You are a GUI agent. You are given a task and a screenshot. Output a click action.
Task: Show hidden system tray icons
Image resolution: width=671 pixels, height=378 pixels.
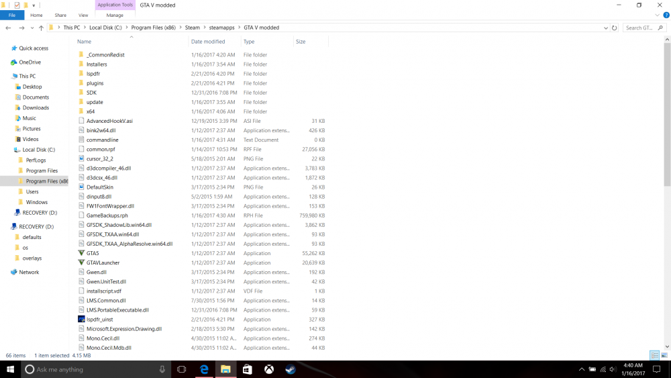point(582,369)
